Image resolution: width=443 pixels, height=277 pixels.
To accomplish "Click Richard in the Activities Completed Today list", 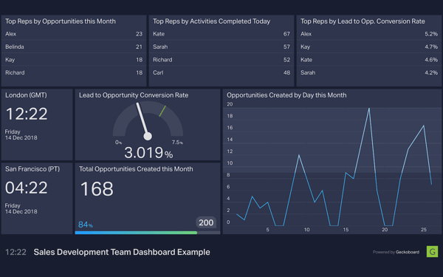I will click(162, 60).
